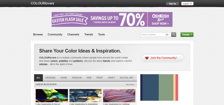
Task: Open the Channels menu
Action: coord(73,34)
